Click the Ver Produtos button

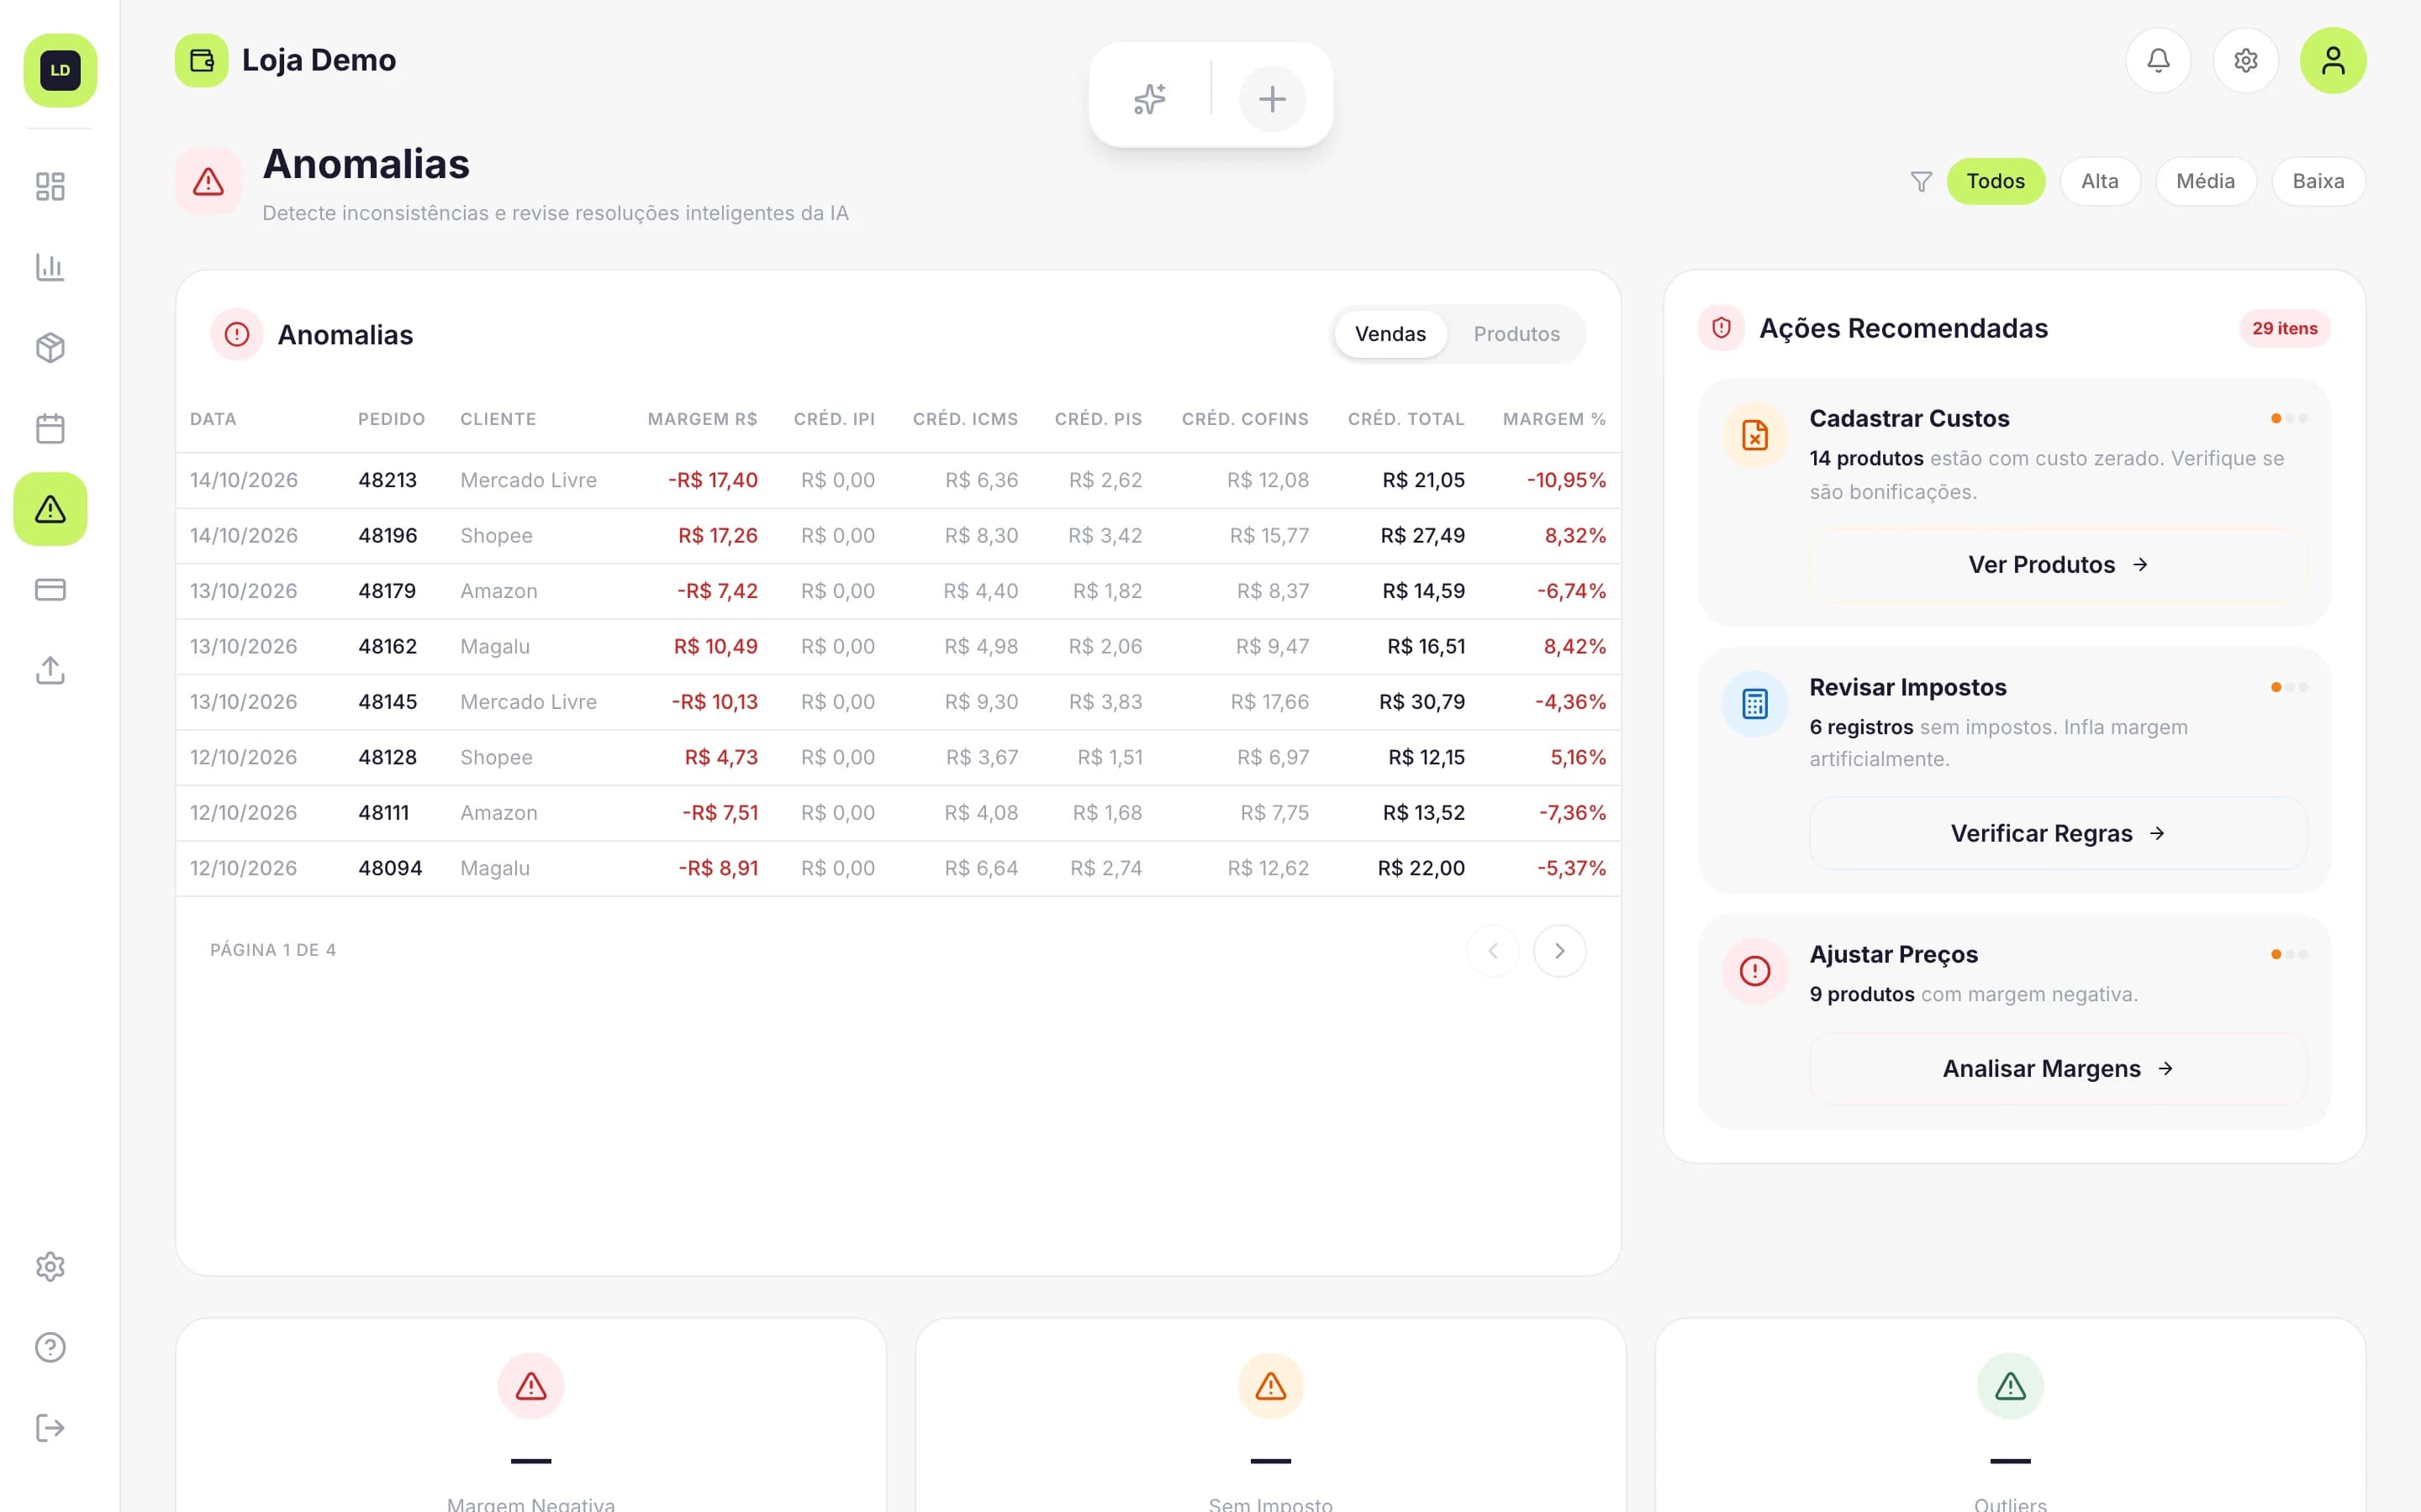coord(2058,564)
